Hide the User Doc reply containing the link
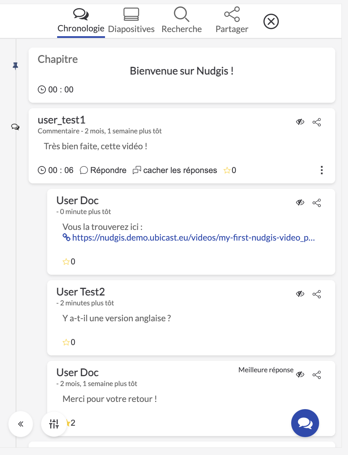The width and height of the screenshot is (348, 455). coord(300,203)
